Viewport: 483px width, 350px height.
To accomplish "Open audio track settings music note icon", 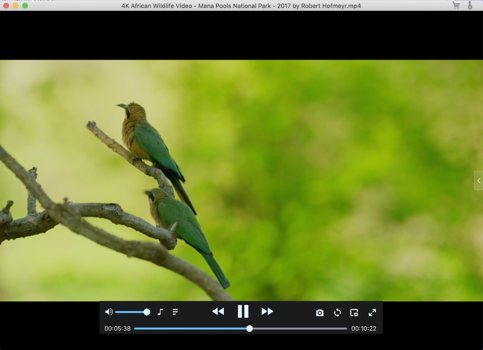I will [x=160, y=312].
